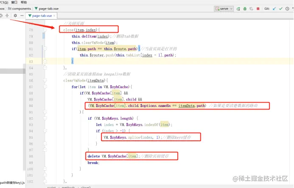Click the fold end marker at line 100
This screenshot has width=294, height=188.
(45, 169)
